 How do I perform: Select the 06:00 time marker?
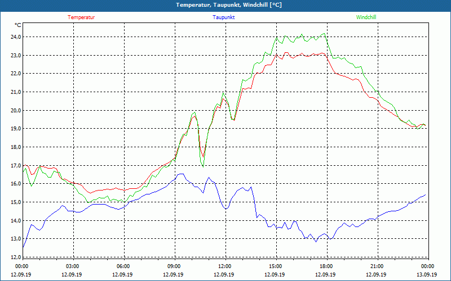tap(123, 266)
